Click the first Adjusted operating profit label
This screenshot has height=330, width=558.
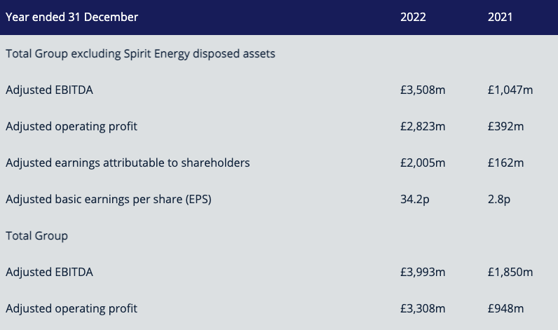coord(72,127)
